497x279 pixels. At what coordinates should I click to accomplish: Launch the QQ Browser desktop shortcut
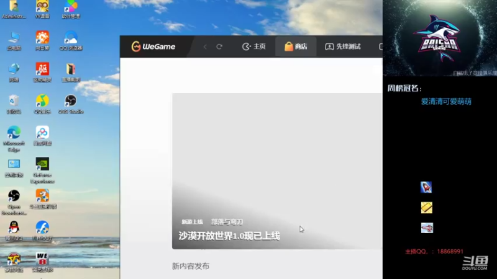click(71, 40)
